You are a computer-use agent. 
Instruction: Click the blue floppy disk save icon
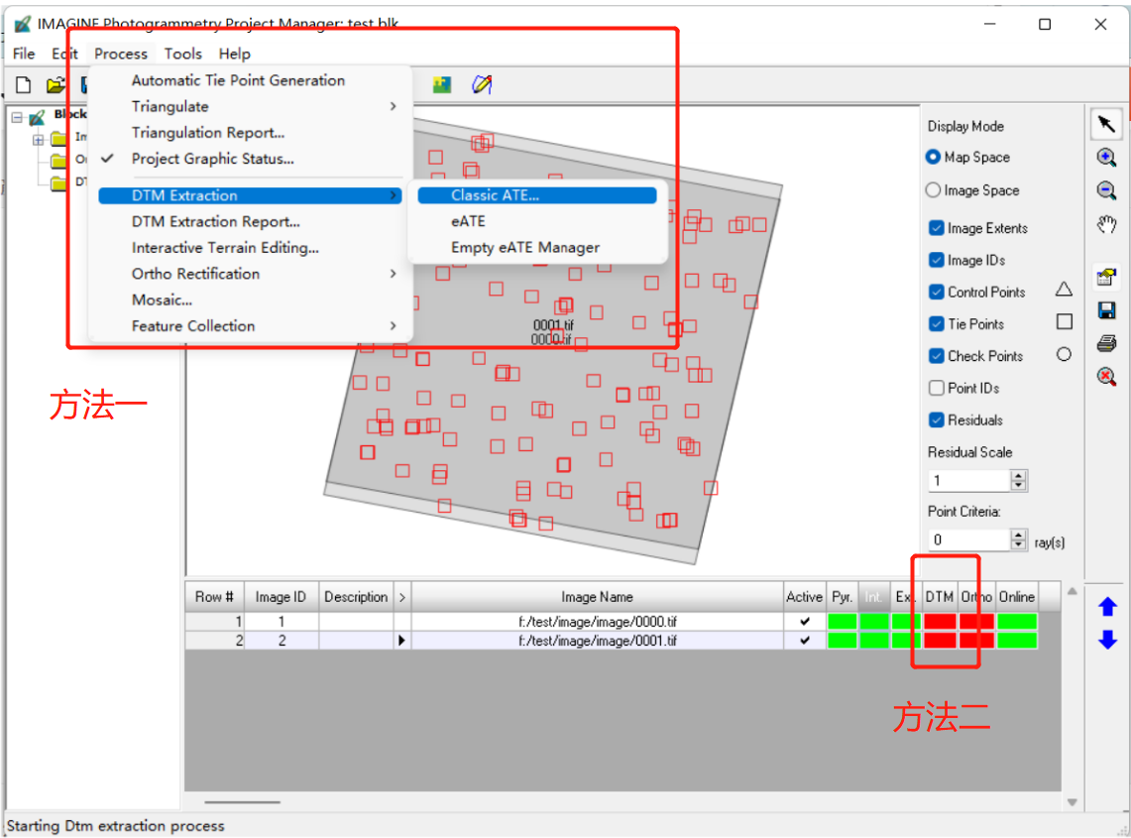click(x=1106, y=310)
